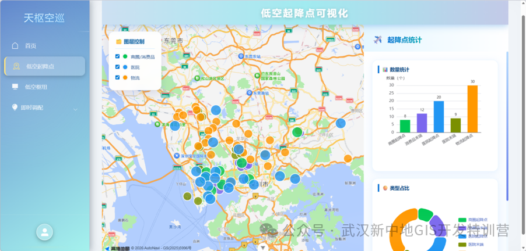Click the purple 消费品末端 bar valued 12
Viewport: 526px width, 251px height.
tap(422, 123)
